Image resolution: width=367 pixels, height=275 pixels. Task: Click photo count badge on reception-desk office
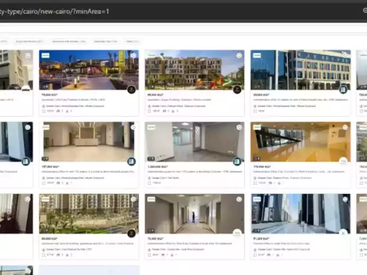point(45,159)
